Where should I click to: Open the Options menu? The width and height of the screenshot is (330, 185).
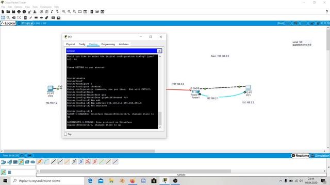(x=19, y=7)
